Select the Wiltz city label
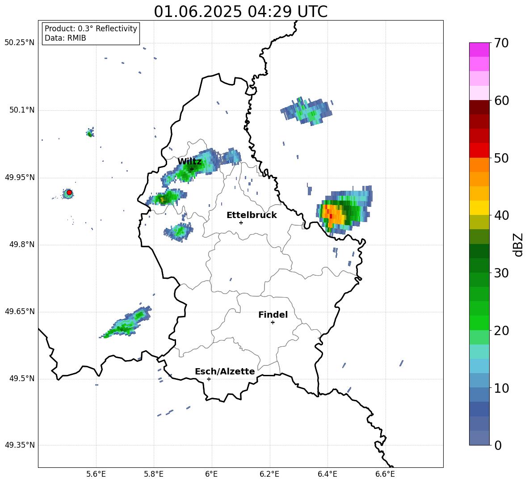 click(x=189, y=161)
